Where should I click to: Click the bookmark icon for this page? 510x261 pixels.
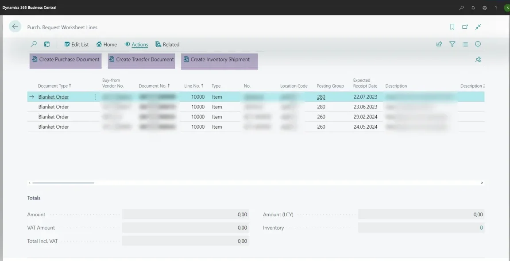pyautogui.click(x=452, y=27)
